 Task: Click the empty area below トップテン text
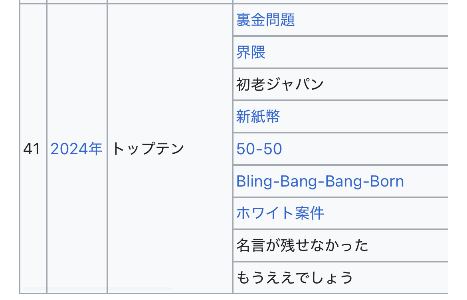click(x=170, y=224)
